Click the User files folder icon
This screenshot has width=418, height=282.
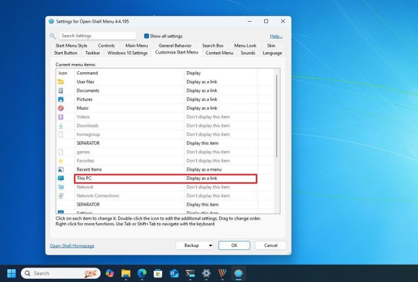61,82
